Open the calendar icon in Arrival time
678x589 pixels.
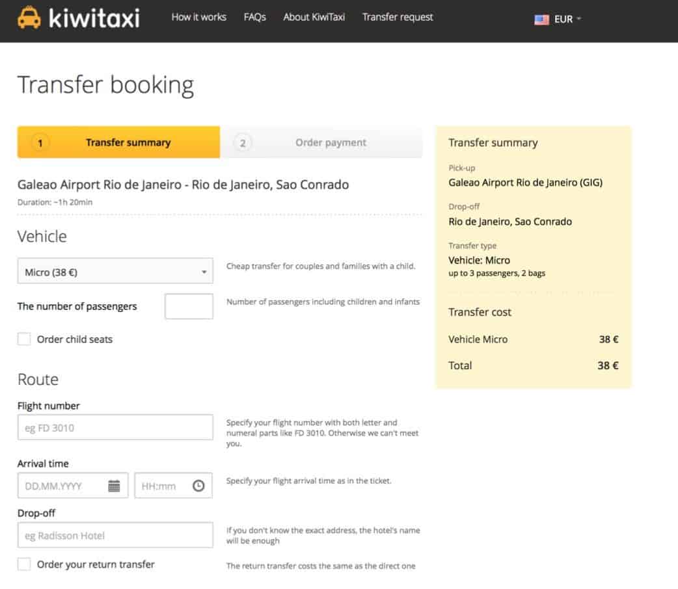coord(114,486)
